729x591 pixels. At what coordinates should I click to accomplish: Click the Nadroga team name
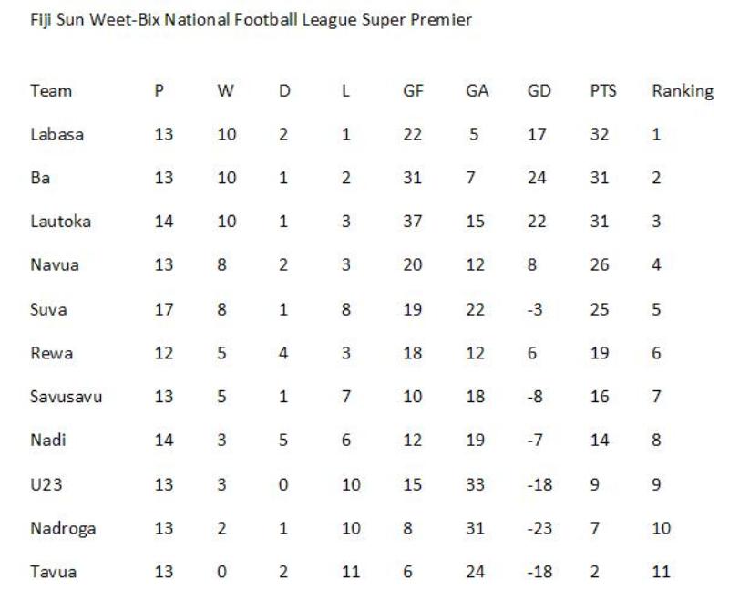click(x=63, y=529)
